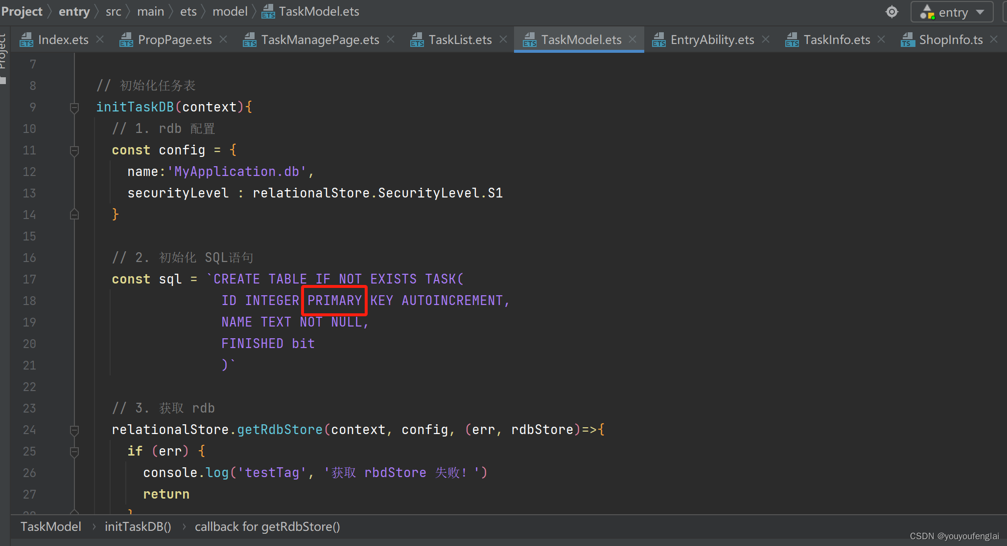Switch to the ShopInfo.ts tab

(951, 40)
